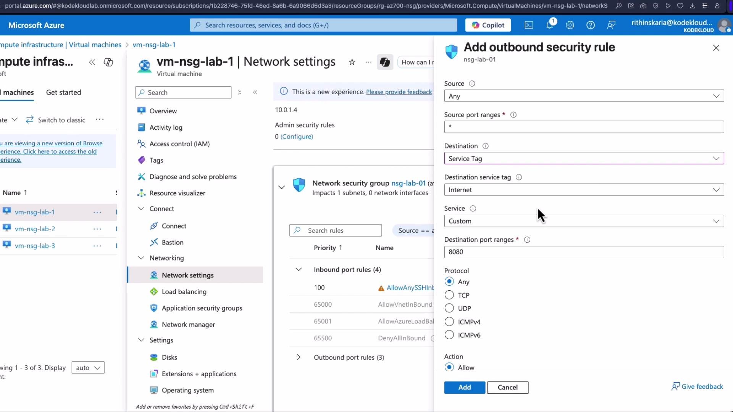
Task: Select ICMPv6 protocol radio button
Action: (449, 335)
